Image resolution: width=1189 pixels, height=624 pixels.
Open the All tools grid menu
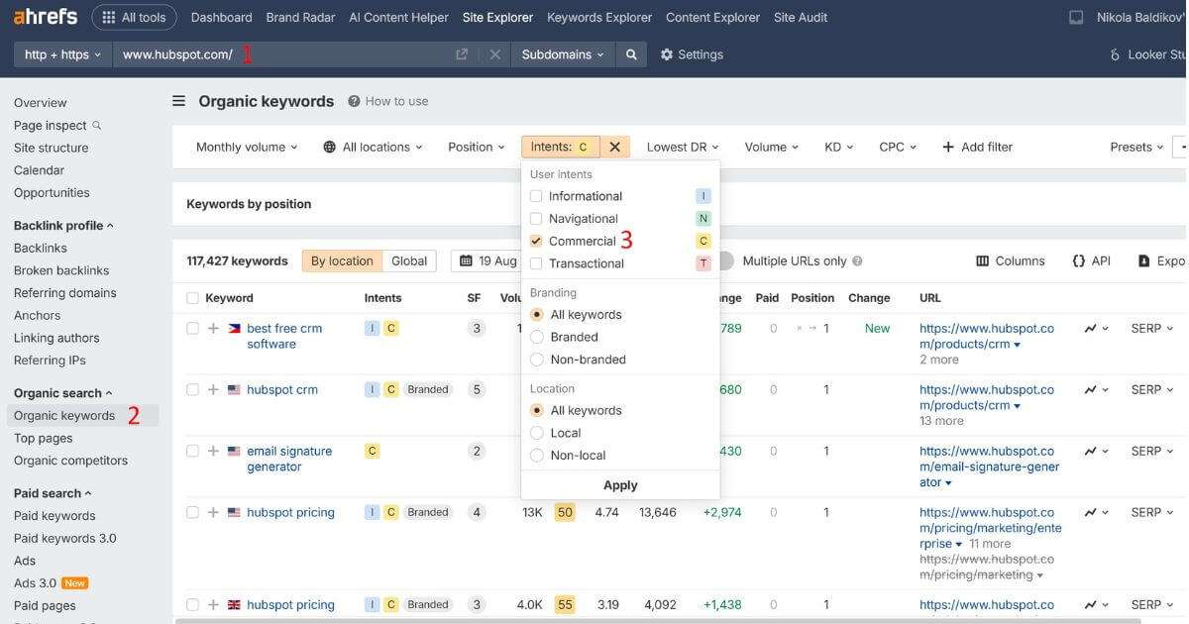tap(134, 17)
